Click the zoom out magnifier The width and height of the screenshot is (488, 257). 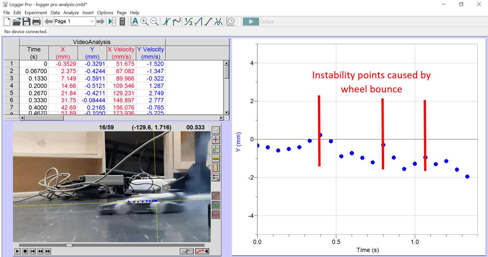[x=154, y=22]
